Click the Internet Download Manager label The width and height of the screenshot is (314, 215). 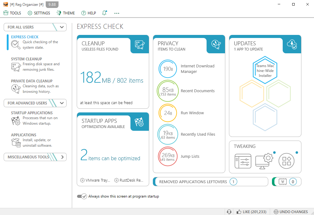click(197, 69)
